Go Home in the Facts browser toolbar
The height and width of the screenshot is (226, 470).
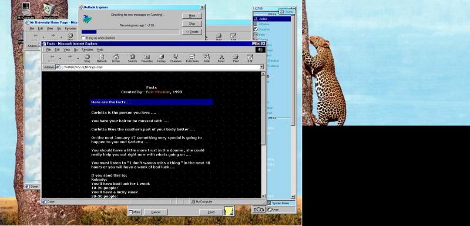pyautogui.click(x=116, y=58)
